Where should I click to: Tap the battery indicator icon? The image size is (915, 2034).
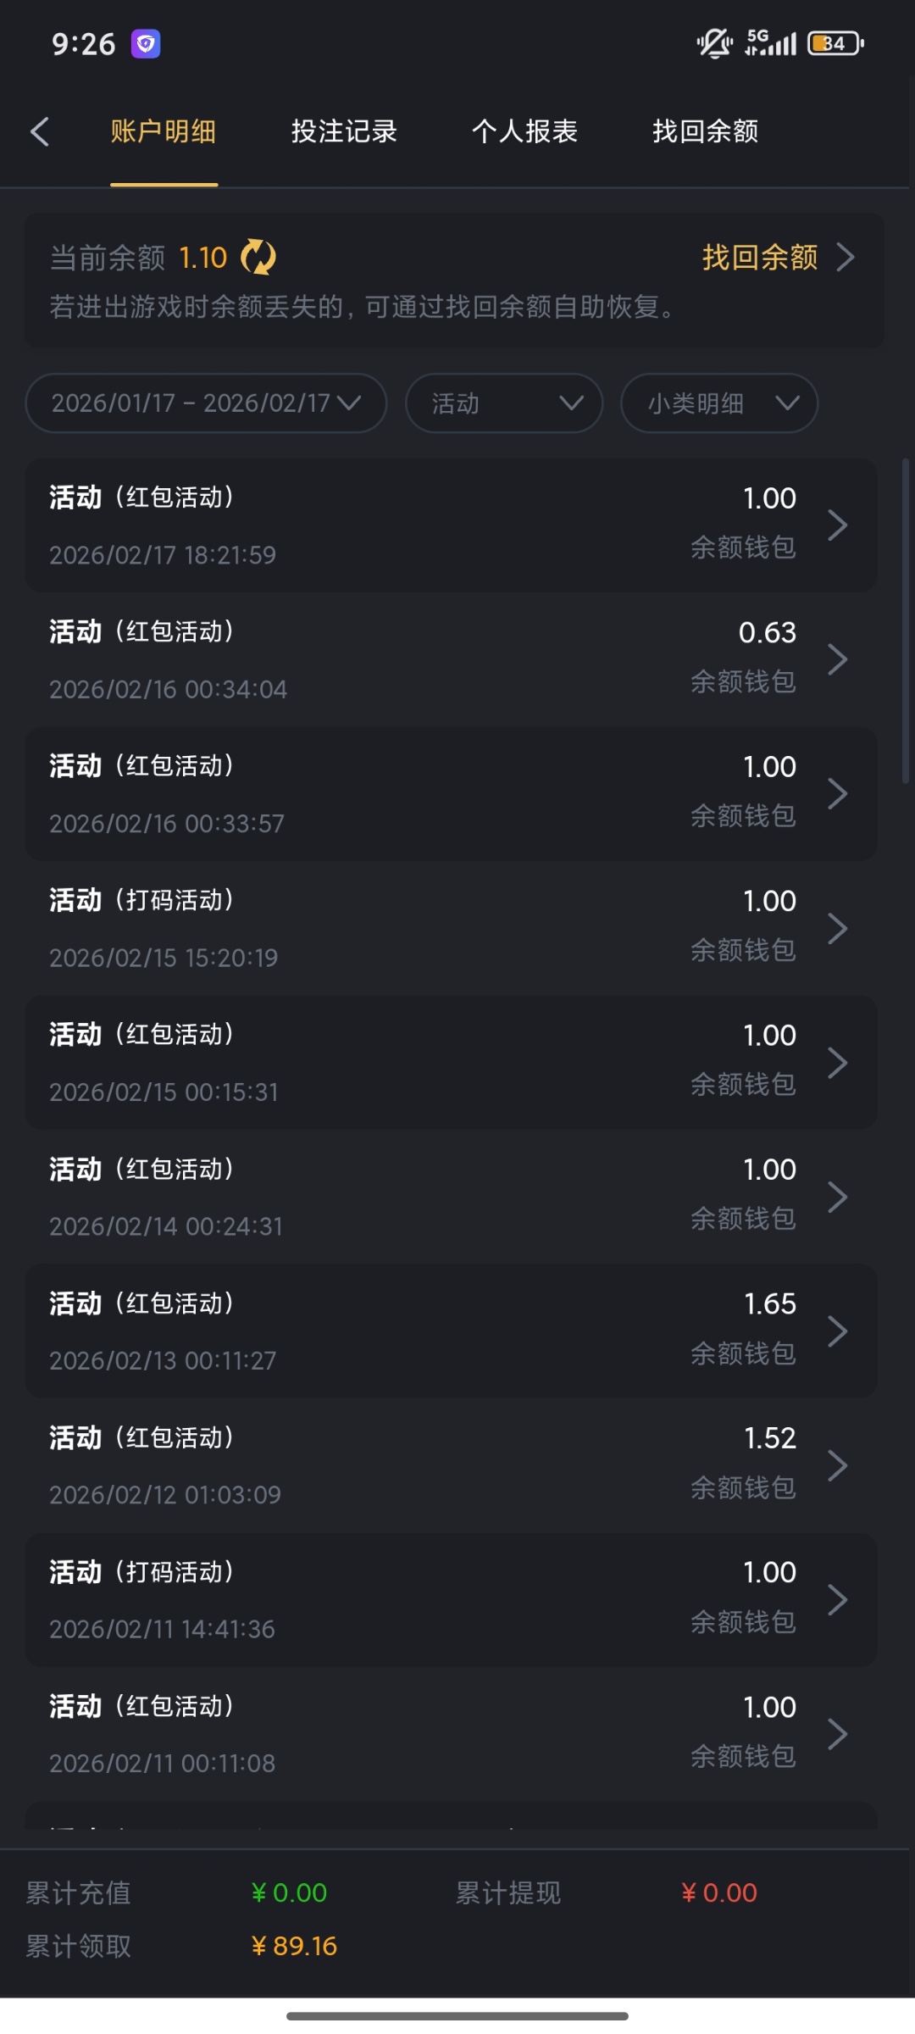(x=835, y=43)
